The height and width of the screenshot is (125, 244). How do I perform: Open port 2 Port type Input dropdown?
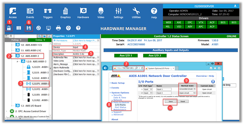pos(148,93)
